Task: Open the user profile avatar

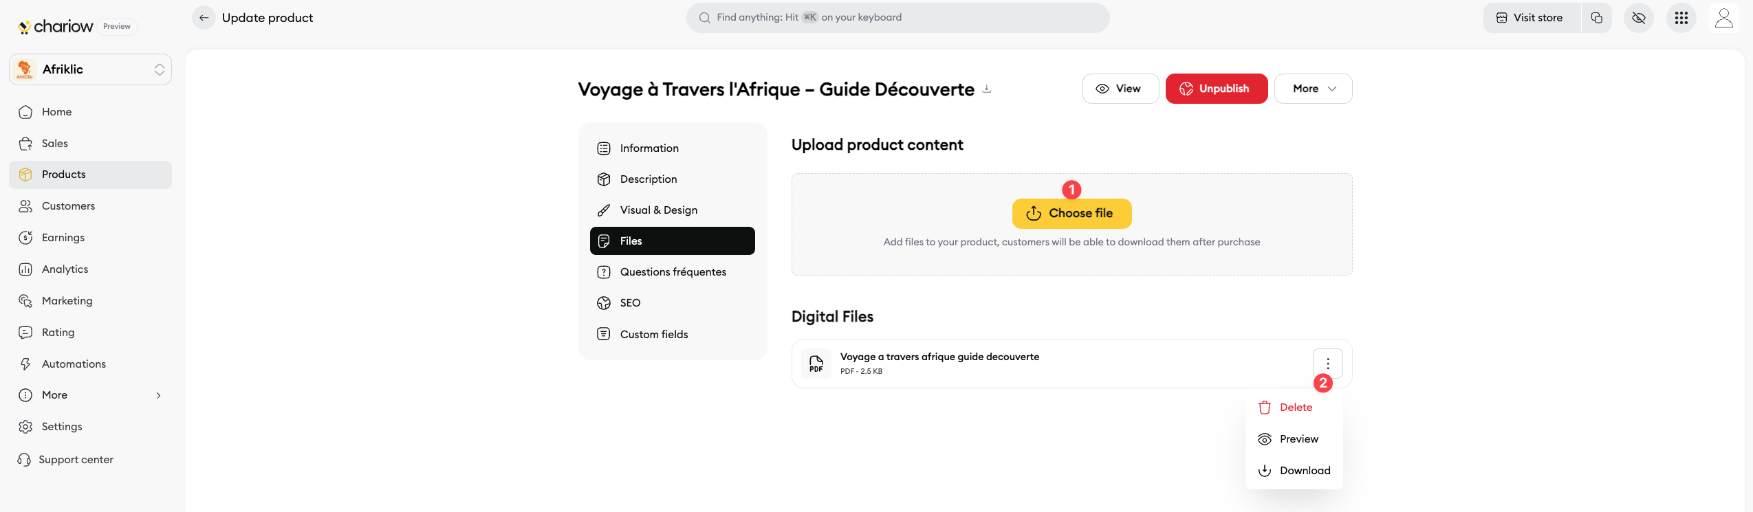Action: coord(1724,18)
